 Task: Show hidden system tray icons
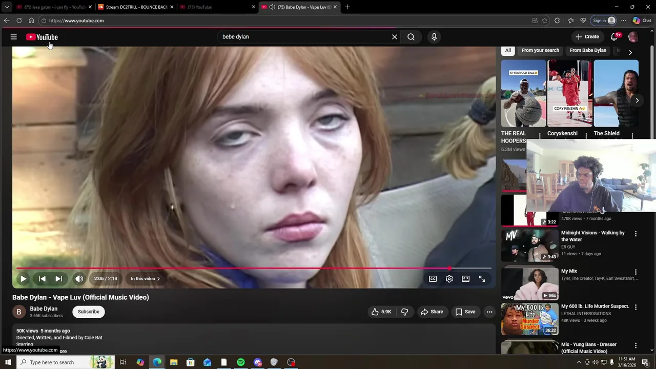click(x=579, y=362)
